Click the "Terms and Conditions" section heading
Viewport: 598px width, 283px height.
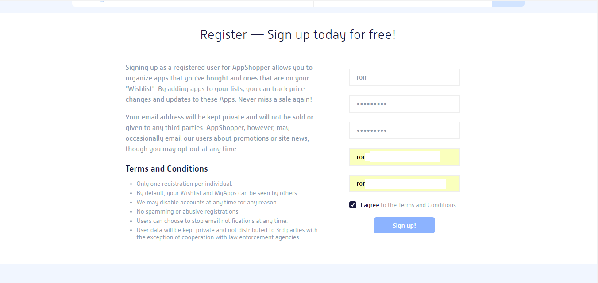[x=166, y=168]
